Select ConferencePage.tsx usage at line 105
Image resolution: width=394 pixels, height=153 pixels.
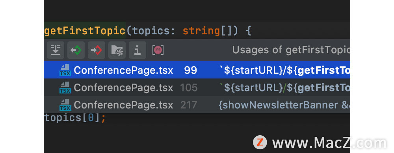[x=197, y=87]
